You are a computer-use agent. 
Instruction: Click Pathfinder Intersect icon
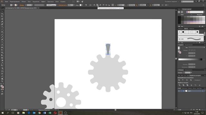click(187, 80)
